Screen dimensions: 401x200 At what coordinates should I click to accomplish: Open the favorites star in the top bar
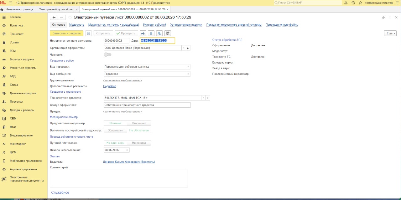click(x=360, y=3)
